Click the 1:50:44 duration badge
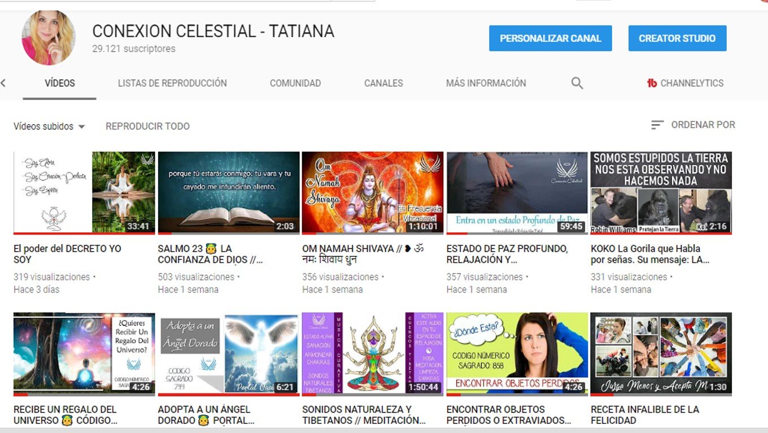Screen dimensions: 768x433 point(423,387)
